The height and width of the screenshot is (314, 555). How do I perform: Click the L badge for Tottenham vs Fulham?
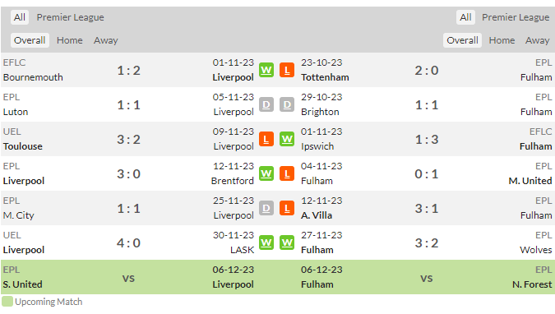tap(287, 70)
